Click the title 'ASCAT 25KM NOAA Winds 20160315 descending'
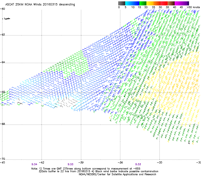This screenshot has height=176, width=201. pos(40,4)
